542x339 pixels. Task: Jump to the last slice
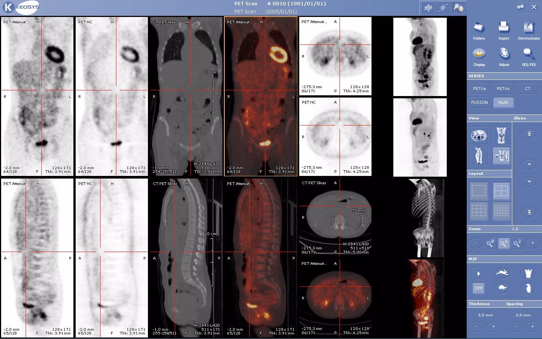click(x=528, y=212)
